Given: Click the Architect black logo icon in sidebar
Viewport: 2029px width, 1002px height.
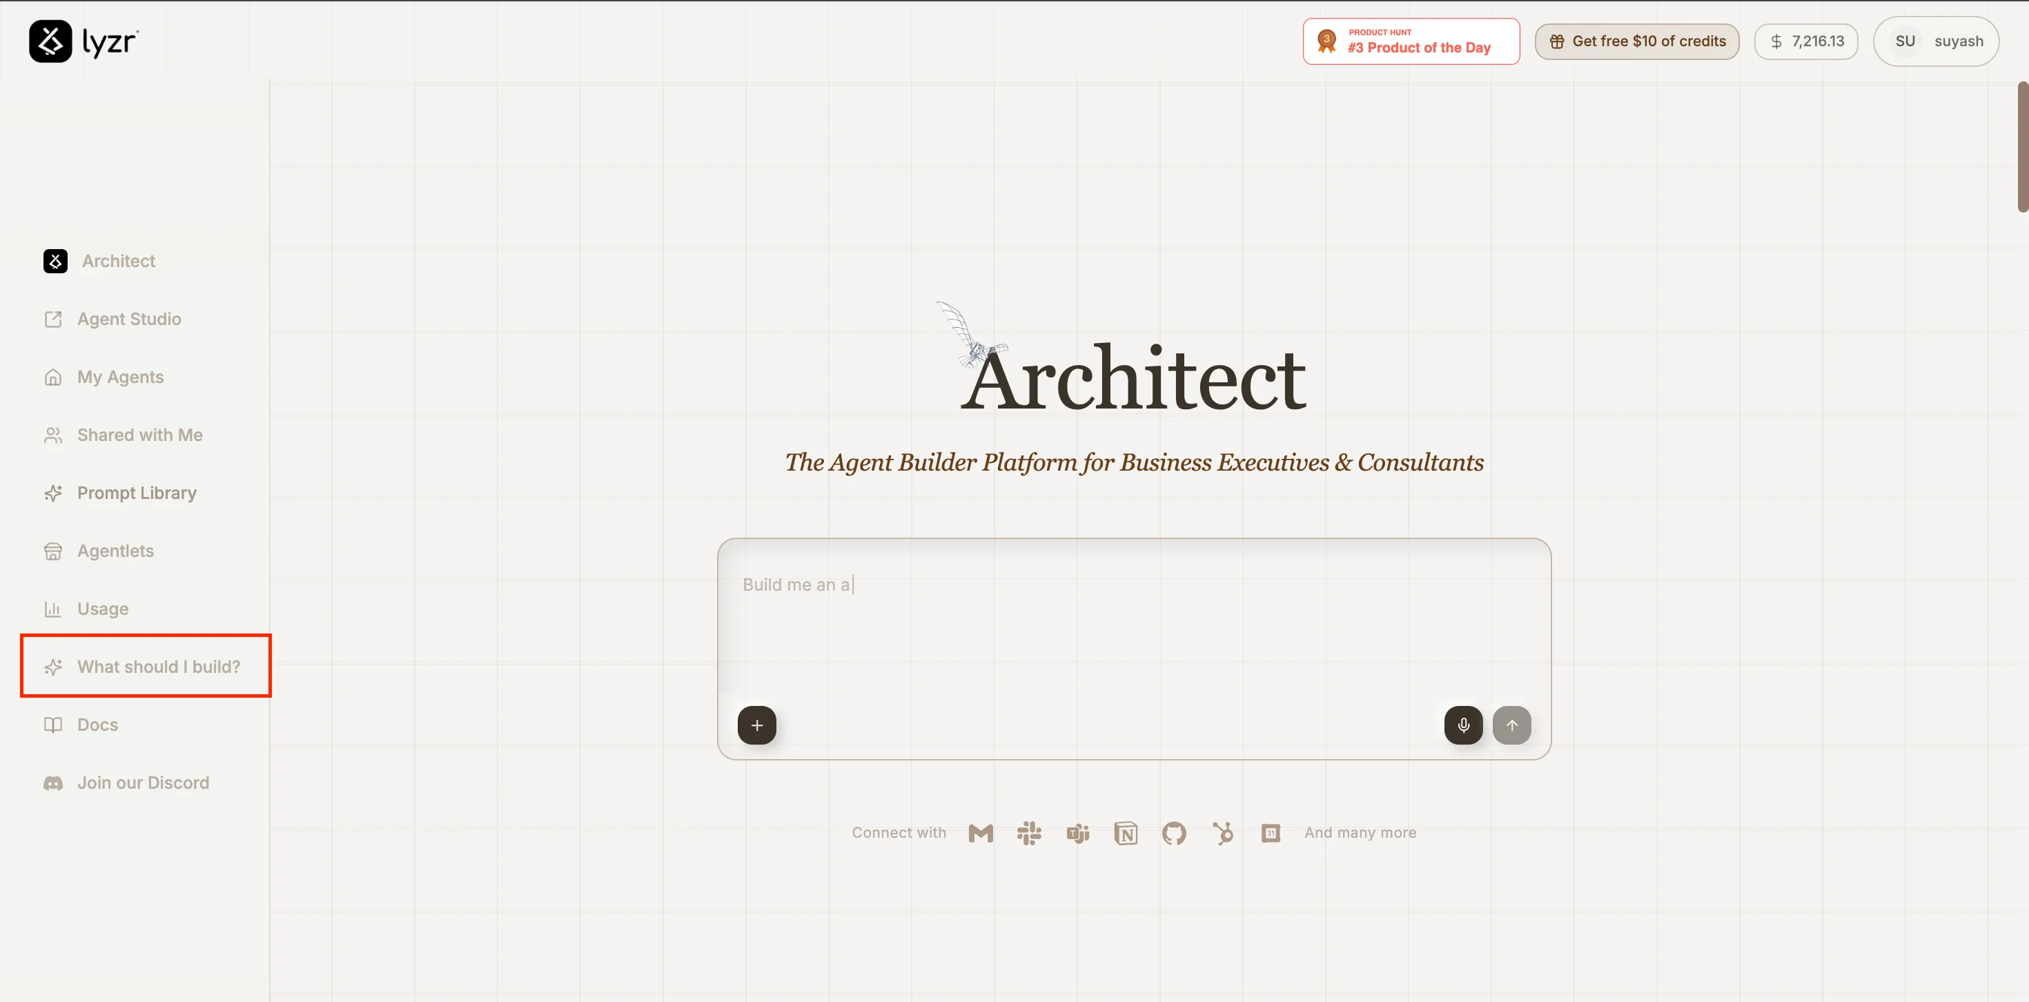Looking at the screenshot, I should pyautogui.click(x=55, y=261).
